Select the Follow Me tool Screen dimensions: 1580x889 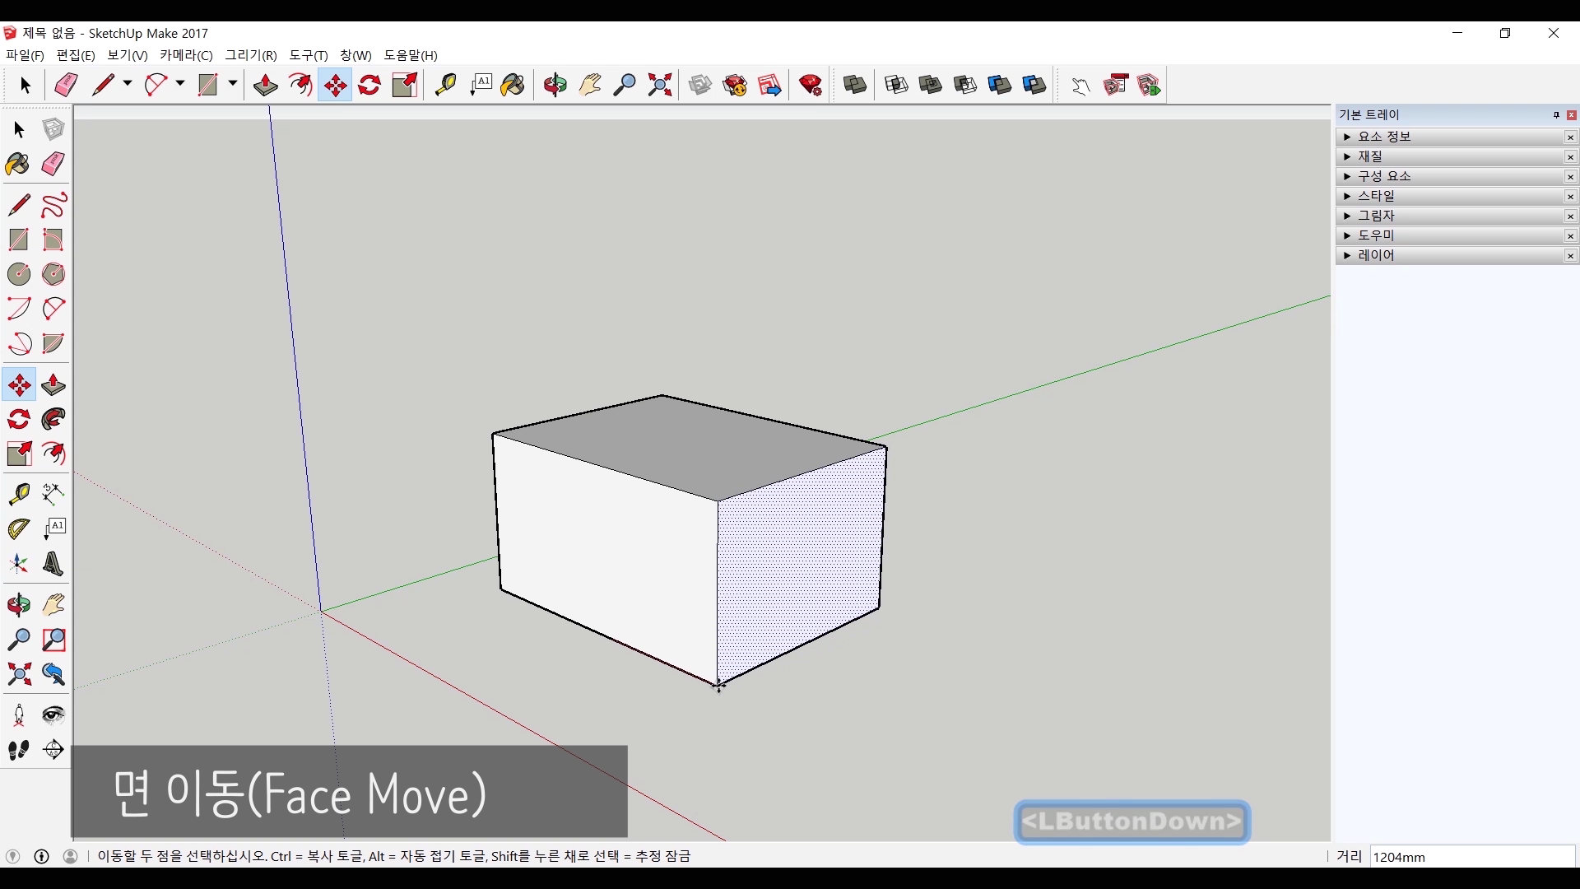click(x=53, y=420)
